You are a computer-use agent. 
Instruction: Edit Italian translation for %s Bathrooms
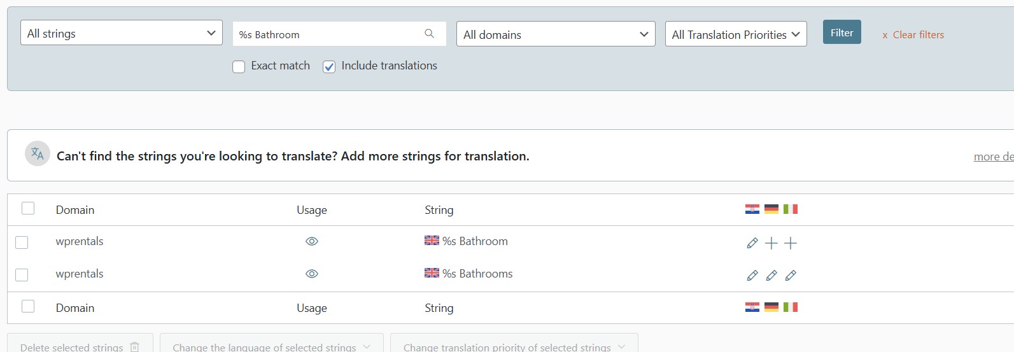(x=791, y=276)
